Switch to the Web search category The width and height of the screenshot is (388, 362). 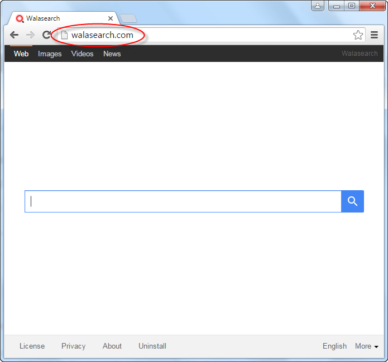click(x=21, y=54)
